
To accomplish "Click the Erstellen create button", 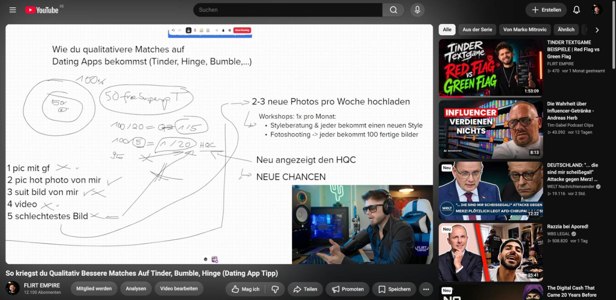I will point(546,10).
